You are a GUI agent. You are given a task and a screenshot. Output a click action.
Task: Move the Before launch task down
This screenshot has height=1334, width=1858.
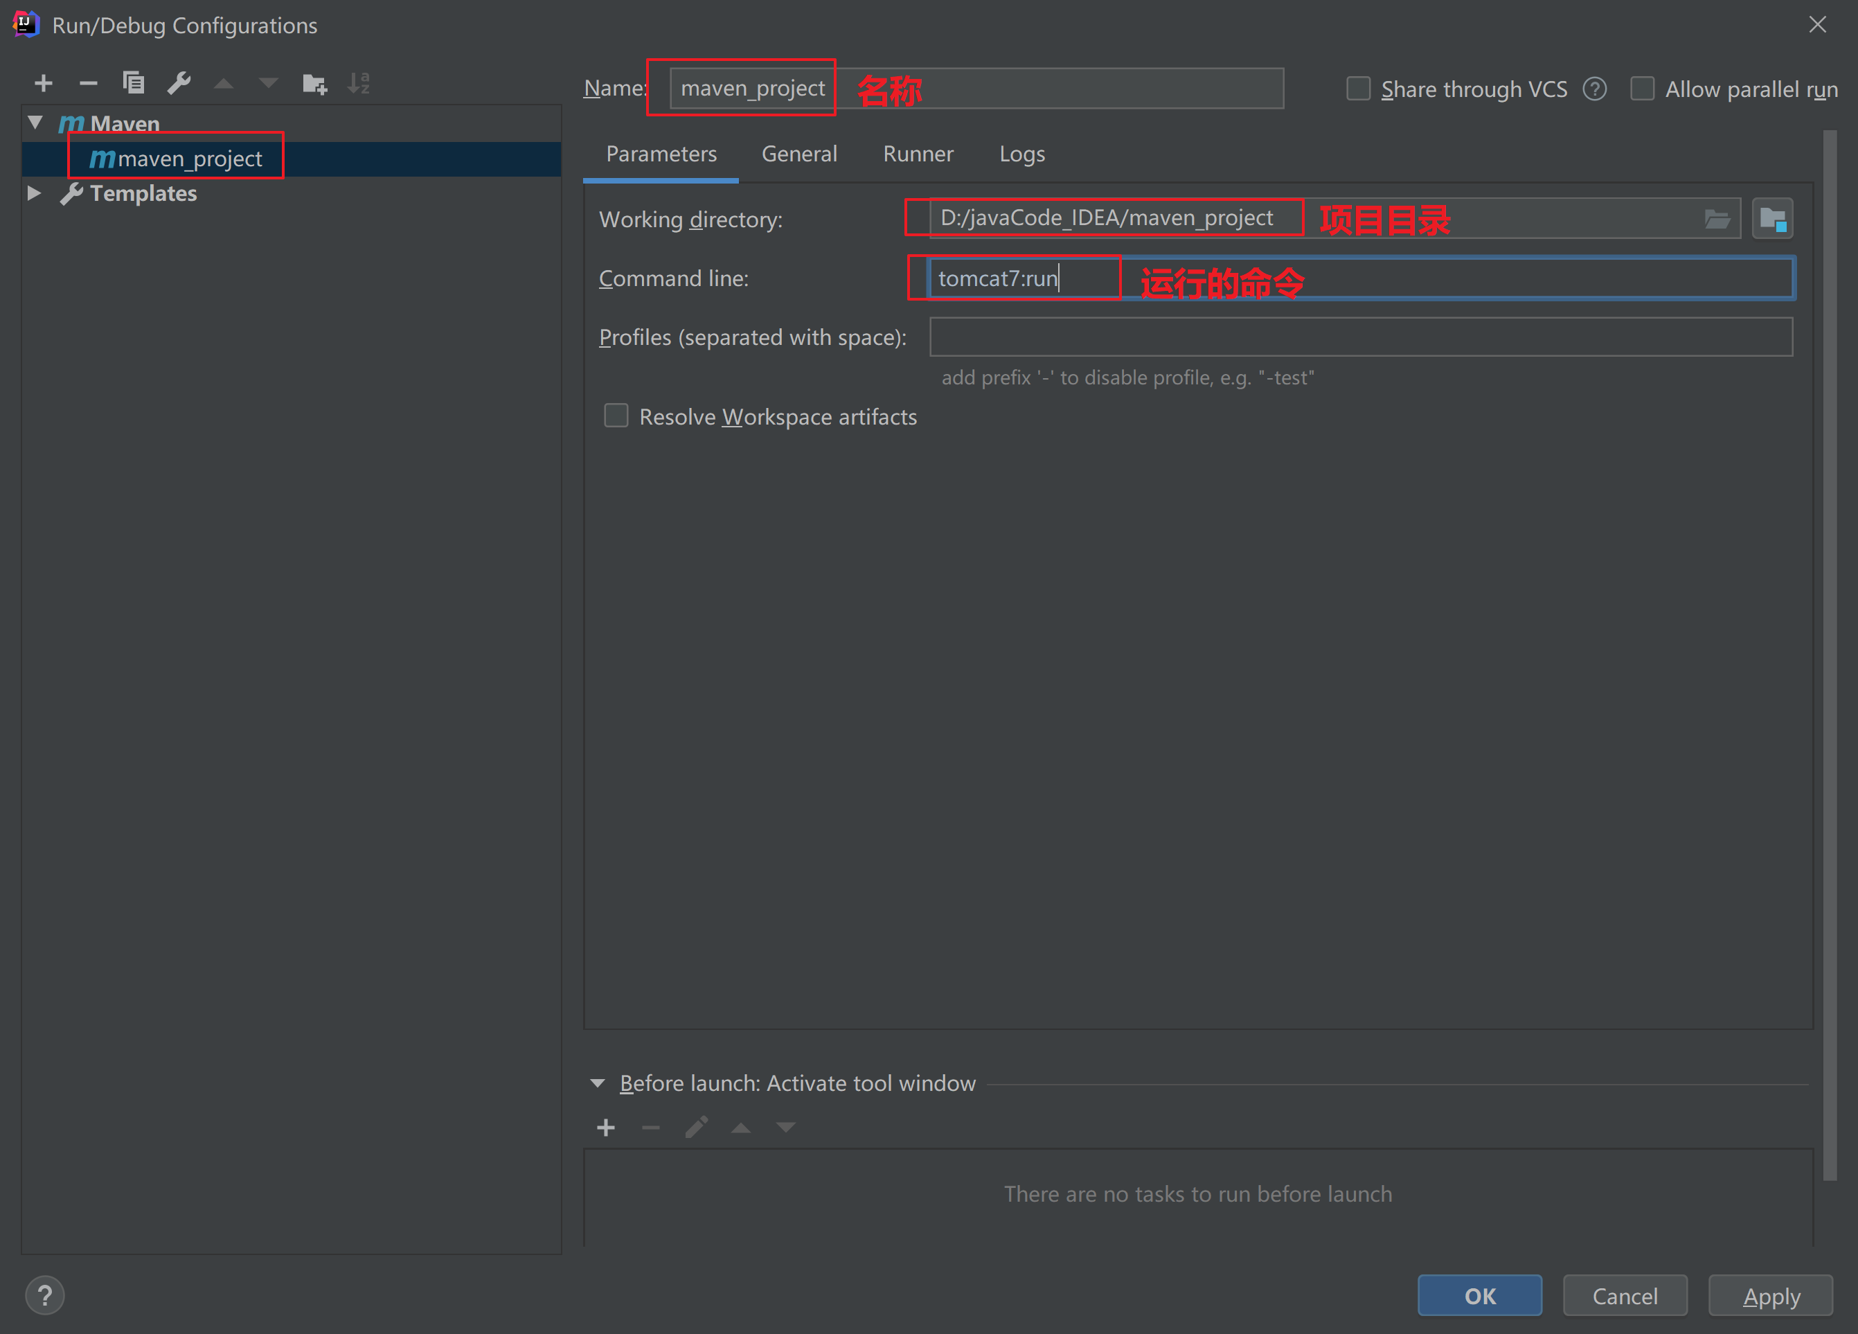coord(787,1128)
